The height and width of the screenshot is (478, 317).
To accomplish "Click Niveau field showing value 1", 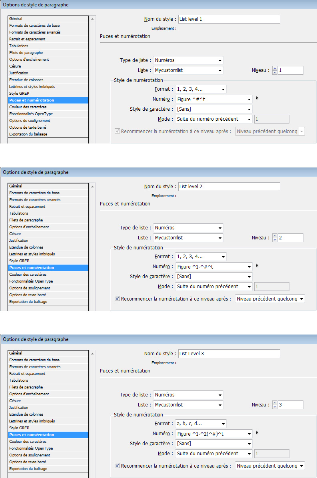I will [x=291, y=70].
